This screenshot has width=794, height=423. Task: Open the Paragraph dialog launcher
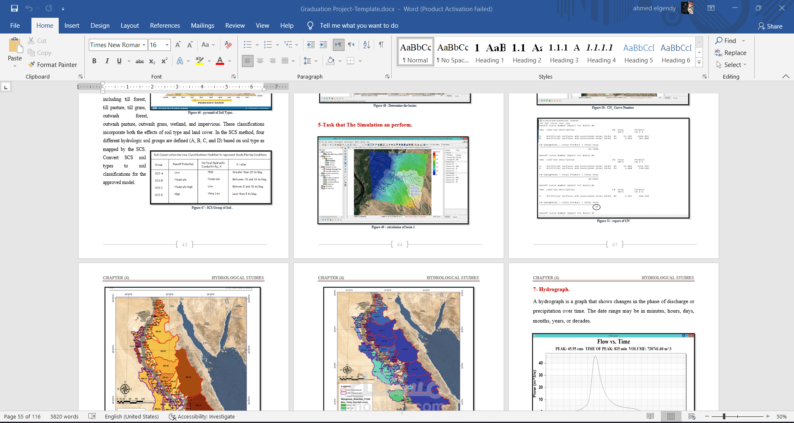pos(387,76)
